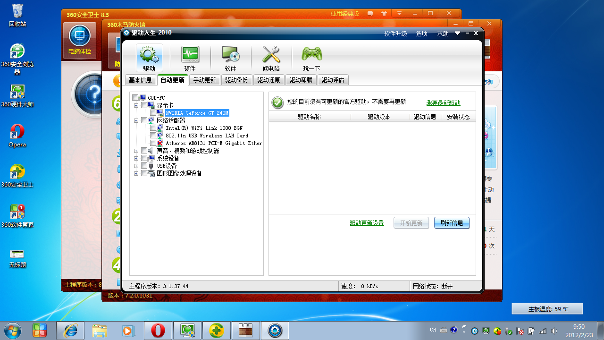
Task: Check the NVIDIA GeForce GT 240M checkbox
Action: (153, 113)
